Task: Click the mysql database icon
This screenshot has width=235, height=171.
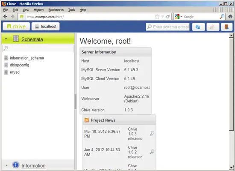Action: pyautogui.click(x=6, y=72)
